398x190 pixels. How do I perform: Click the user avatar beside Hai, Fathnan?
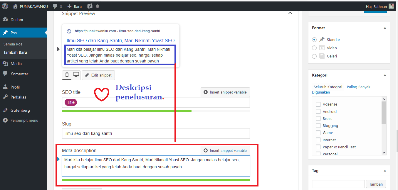[x=391, y=6]
